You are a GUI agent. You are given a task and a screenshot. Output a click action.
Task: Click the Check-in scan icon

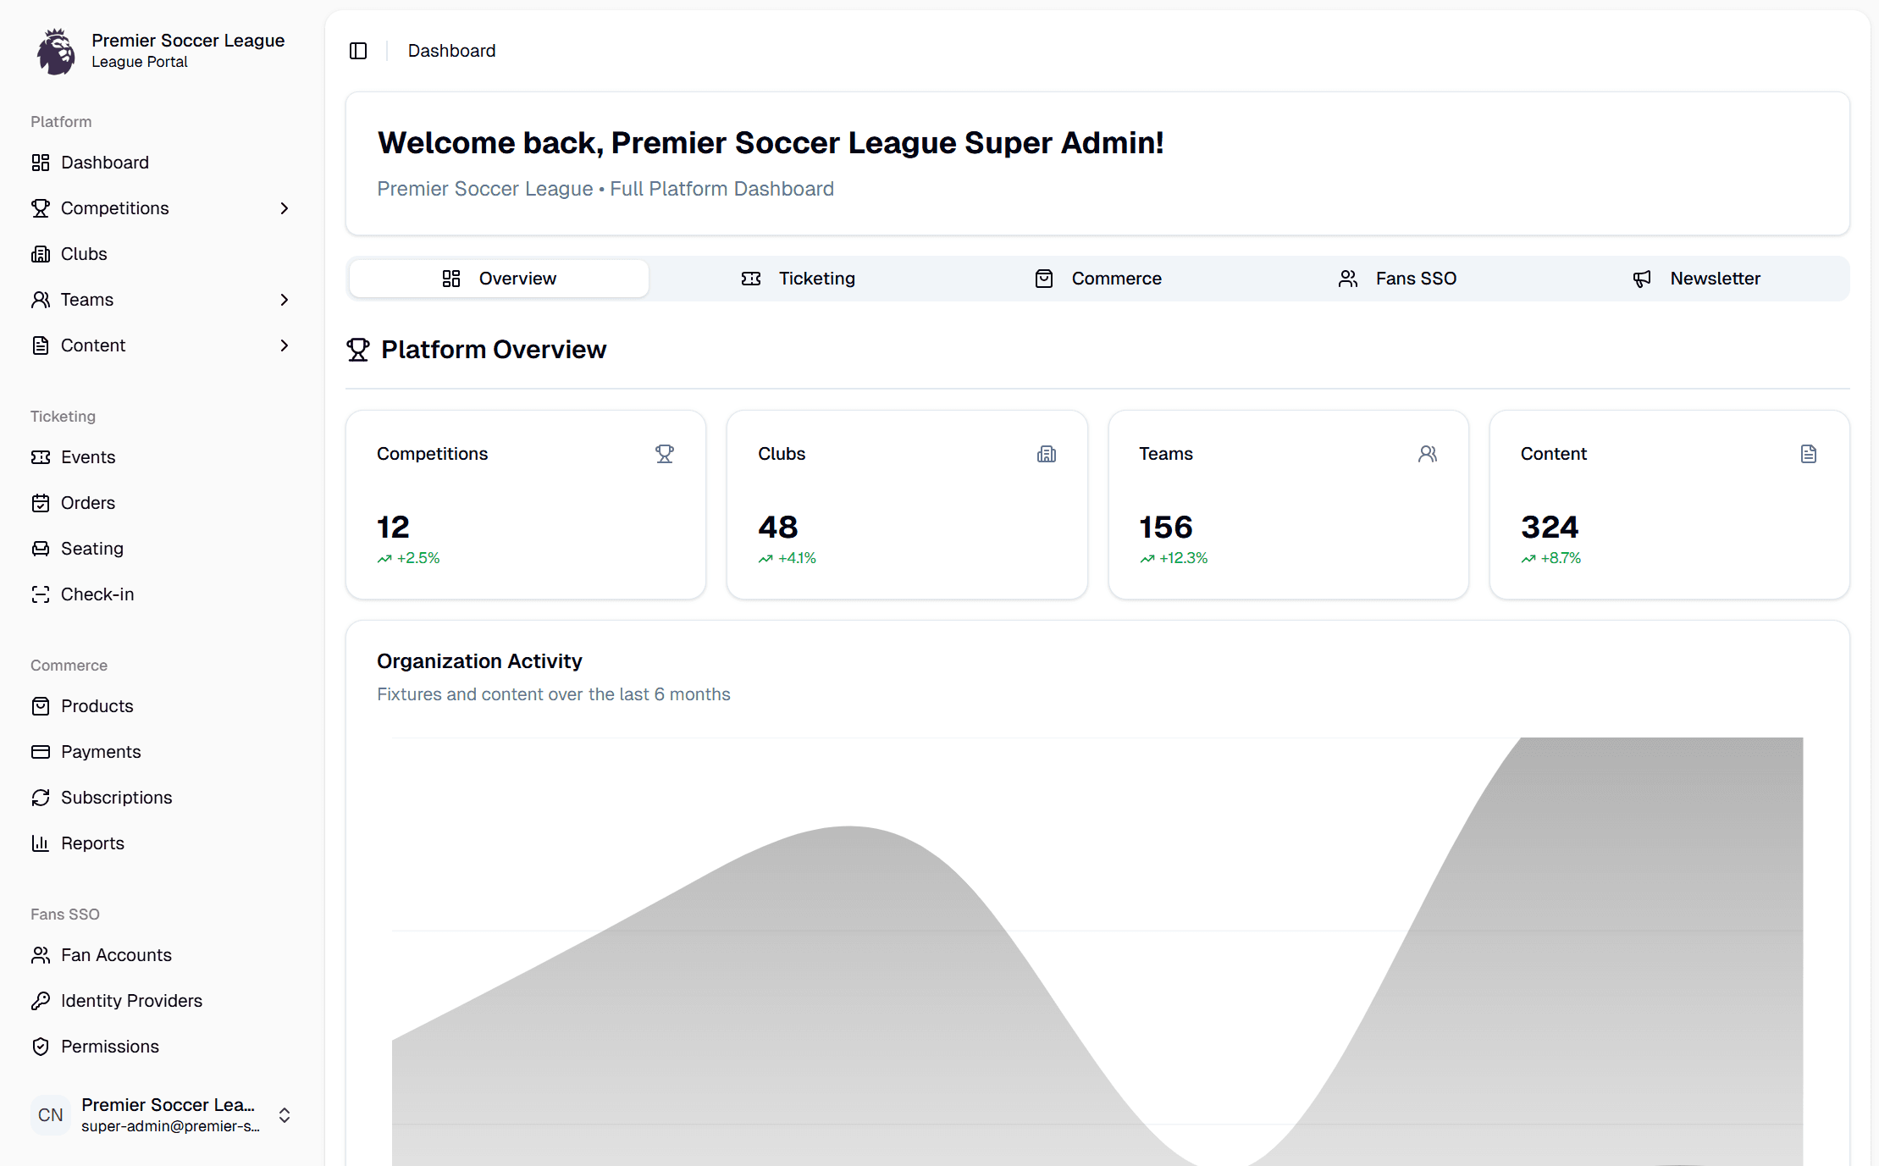pyautogui.click(x=41, y=594)
